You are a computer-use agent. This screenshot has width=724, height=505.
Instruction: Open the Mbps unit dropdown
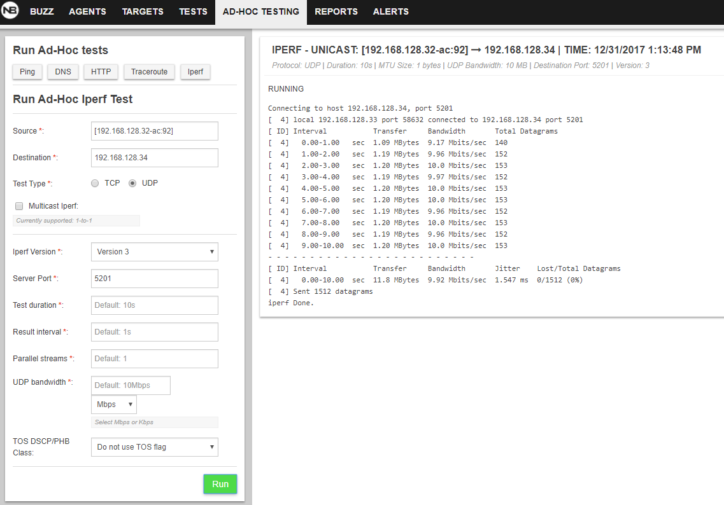point(114,405)
